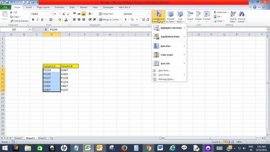The image size is (270, 152).
Task: Toggle Italic formatting
Action: 38,20
